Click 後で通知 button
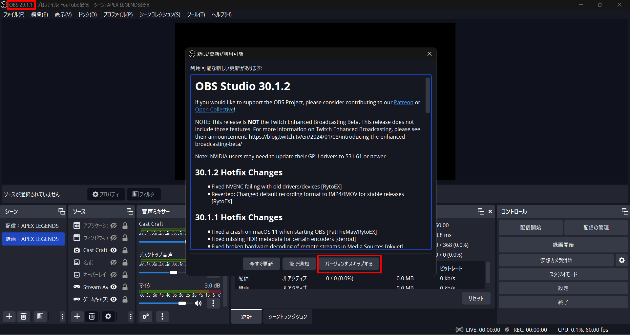The image size is (630, 335). click(299, 264)
